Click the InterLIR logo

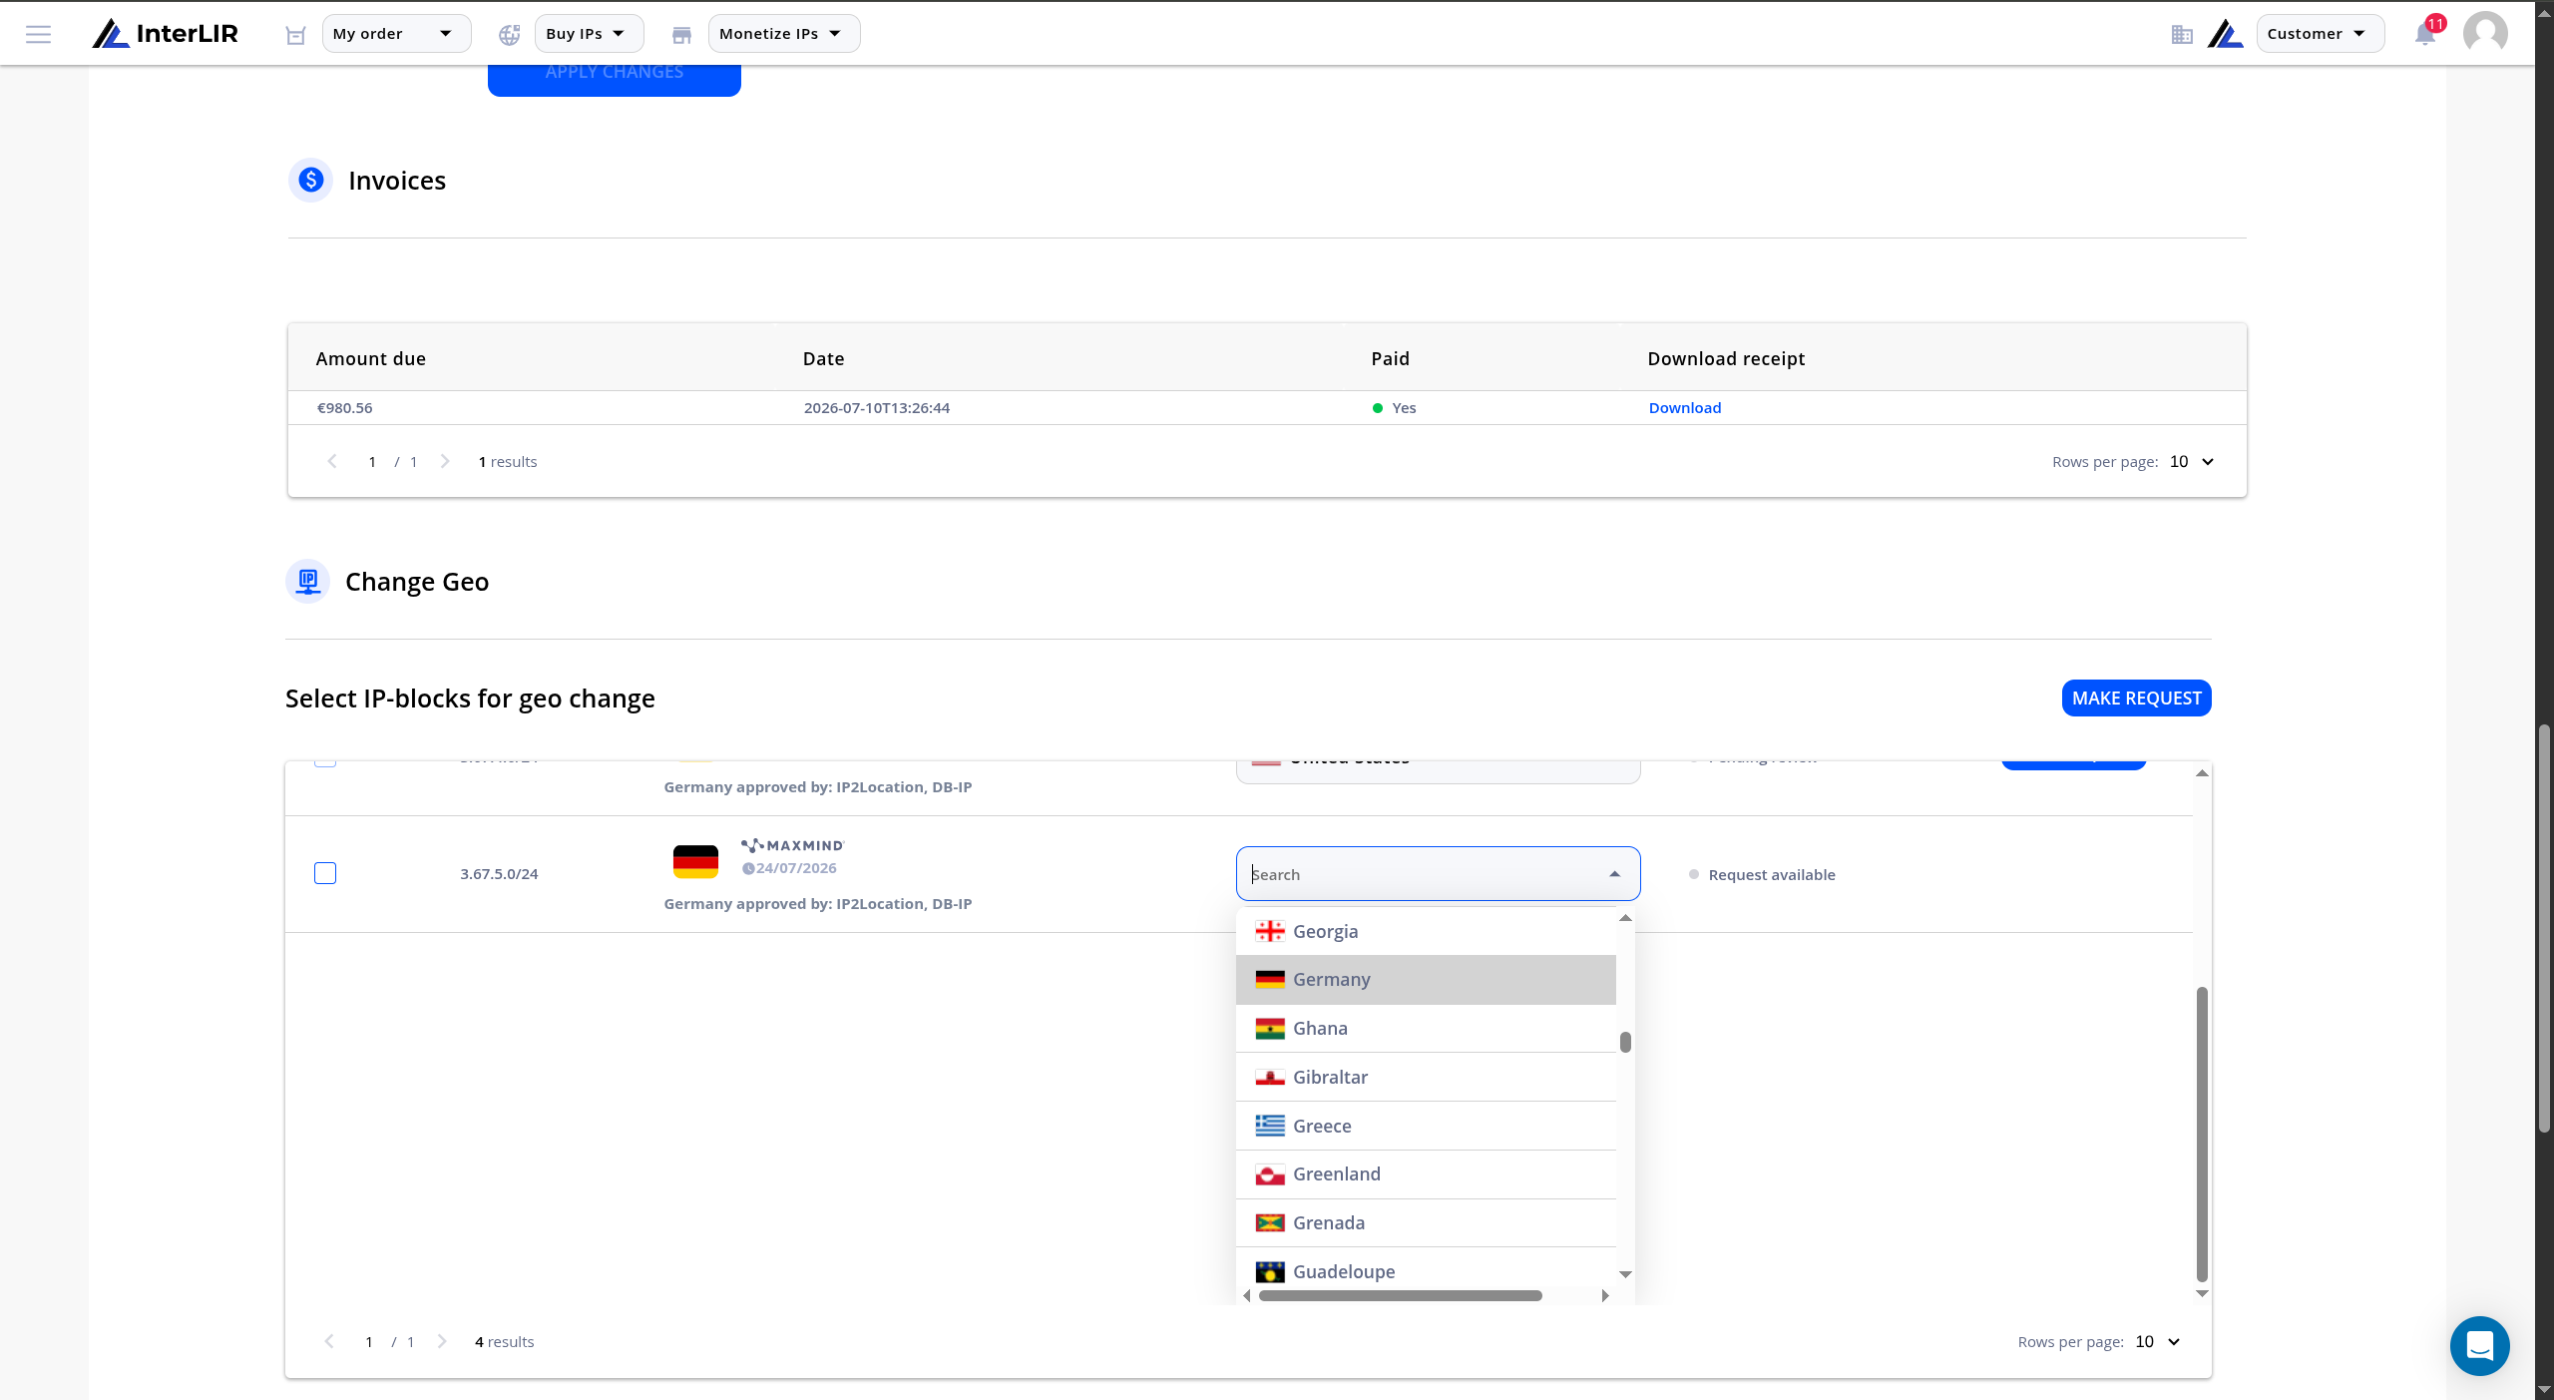[x=166, y=34]
